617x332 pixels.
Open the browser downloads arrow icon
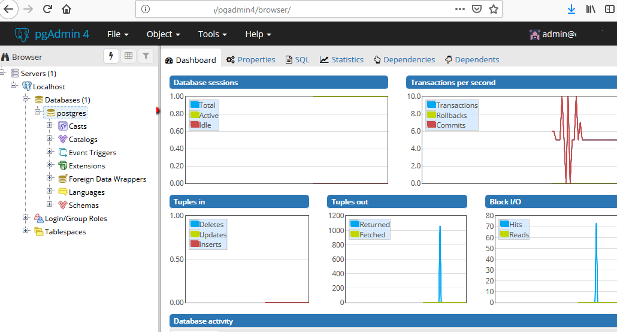[571, 9]
